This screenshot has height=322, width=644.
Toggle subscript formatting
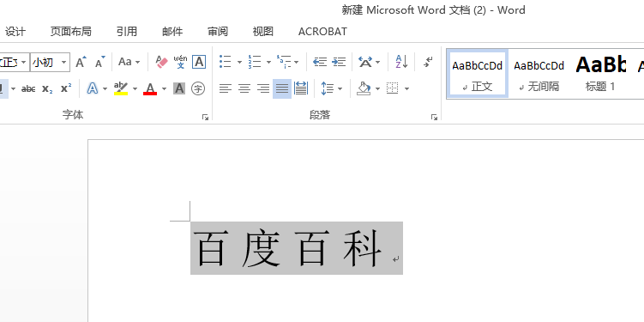(47, 88)
